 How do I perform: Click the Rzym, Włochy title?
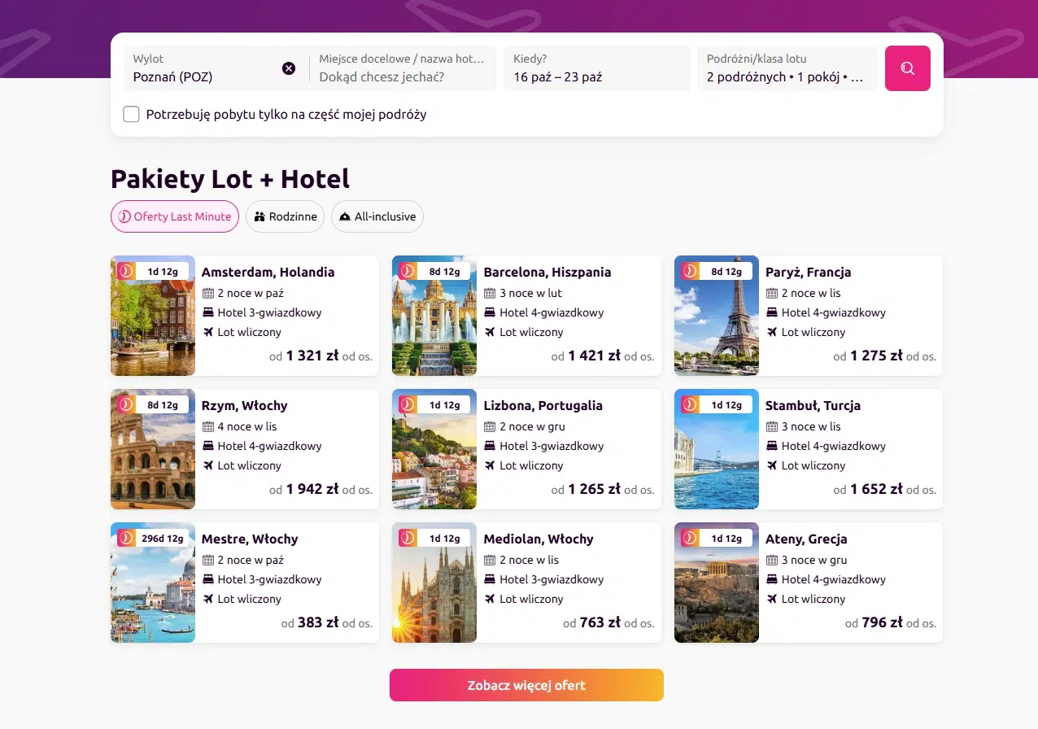tap(245, 405)
